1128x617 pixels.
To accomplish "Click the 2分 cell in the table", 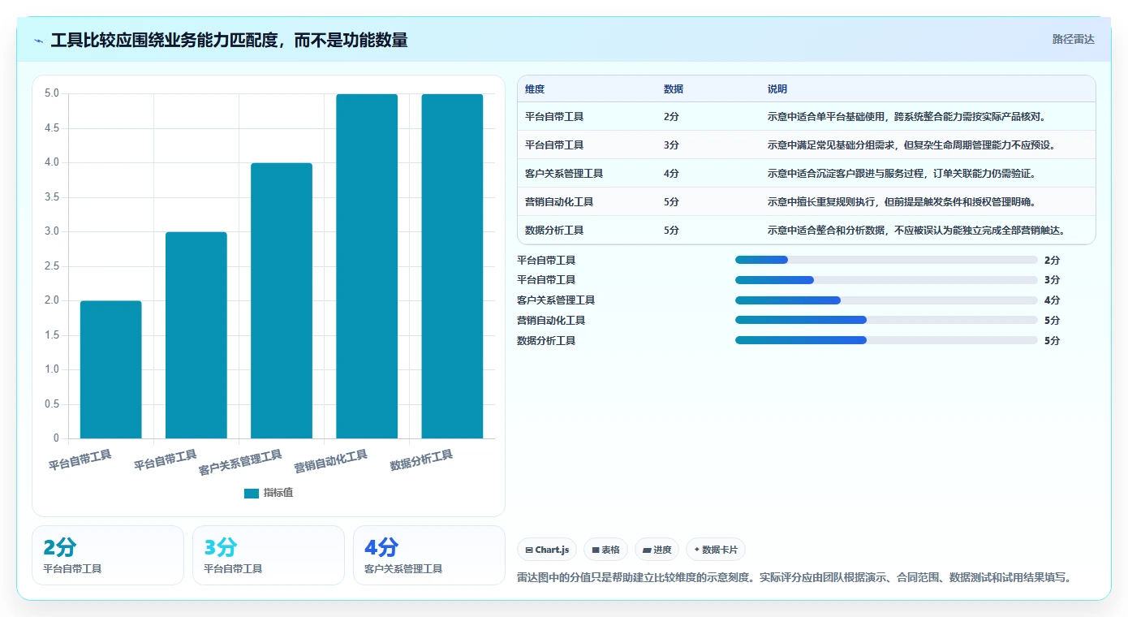I will 671,117.
